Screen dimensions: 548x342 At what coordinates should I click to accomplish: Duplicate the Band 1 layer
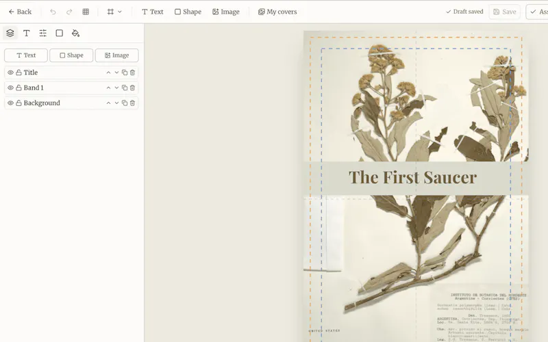point(125,88)
